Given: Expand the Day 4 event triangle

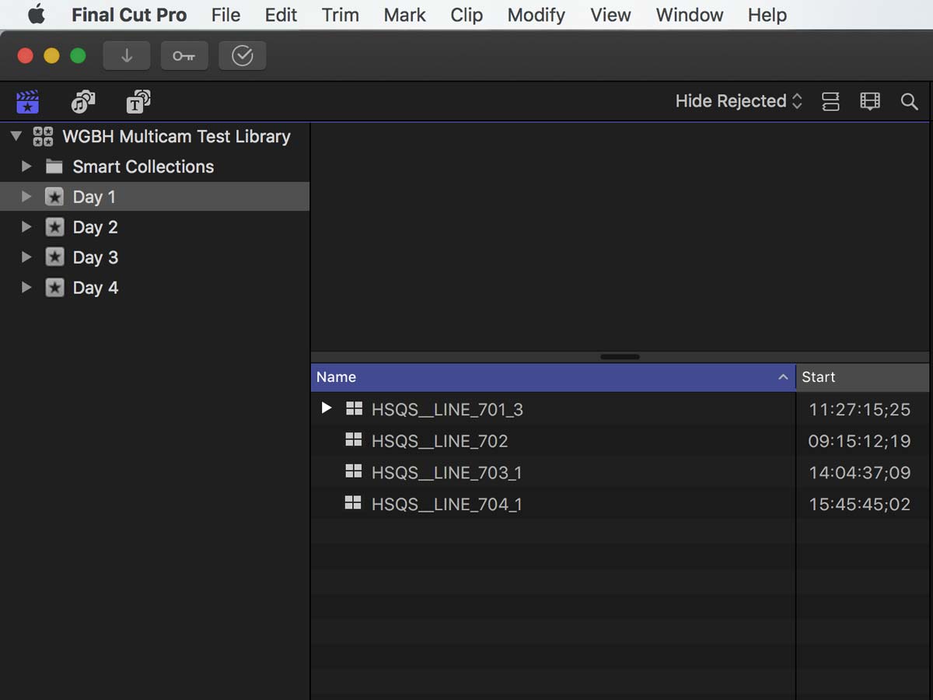Looking at the screenshot, I should coord(26,287).
